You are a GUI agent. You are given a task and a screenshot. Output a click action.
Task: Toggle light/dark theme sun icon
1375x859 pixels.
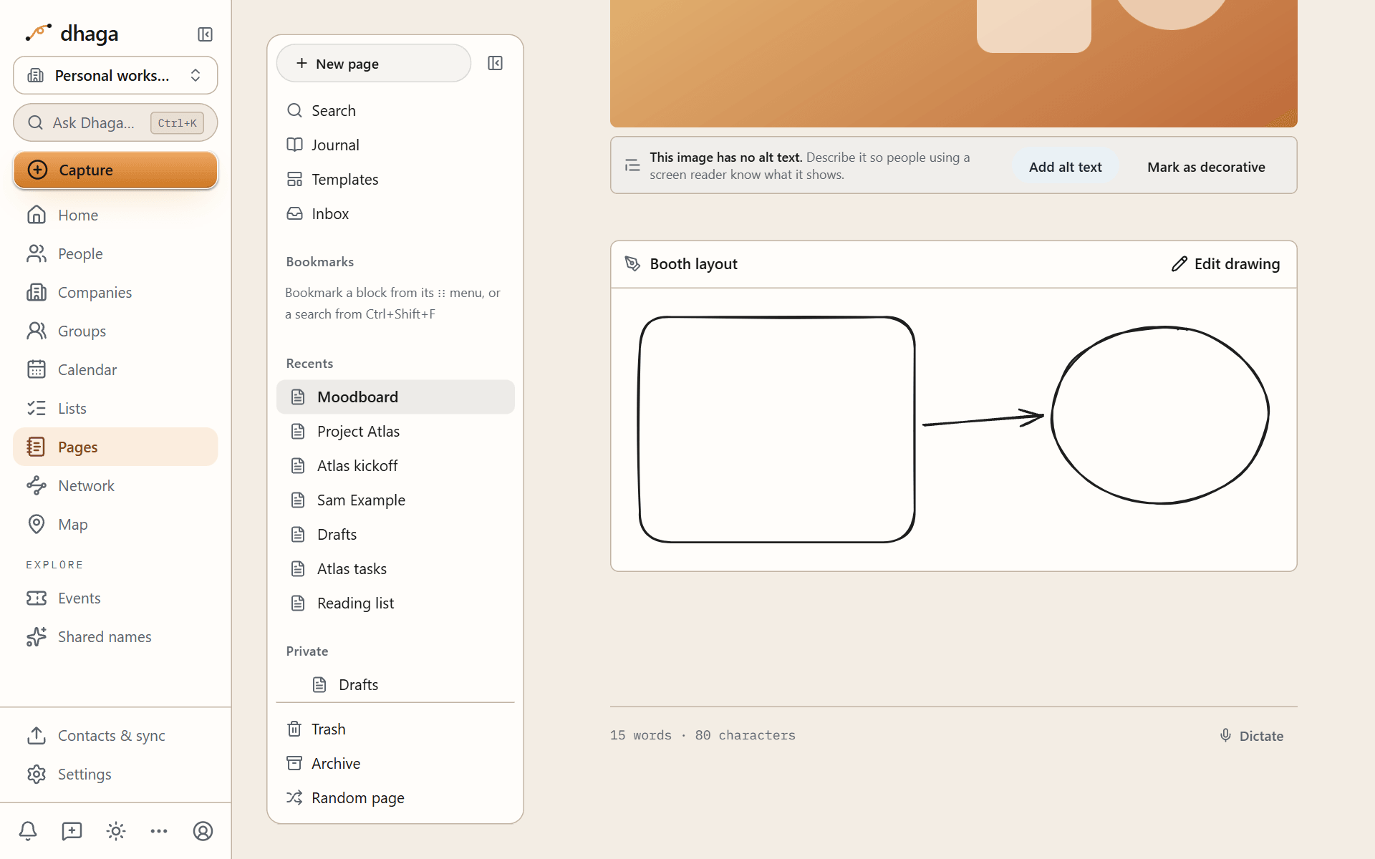pyautogui.click(x=116, y=831)
